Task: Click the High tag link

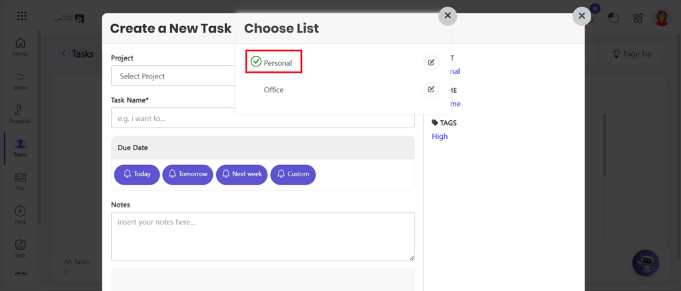Action: [x=440, y=136]
